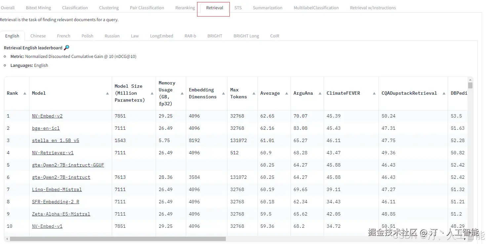Open the Clustering tab
The width and height of the screenshot is (486, 244).
click(109, 8)
